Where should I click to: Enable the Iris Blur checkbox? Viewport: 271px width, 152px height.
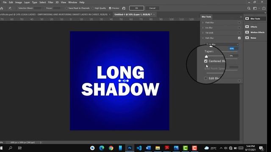239,27
